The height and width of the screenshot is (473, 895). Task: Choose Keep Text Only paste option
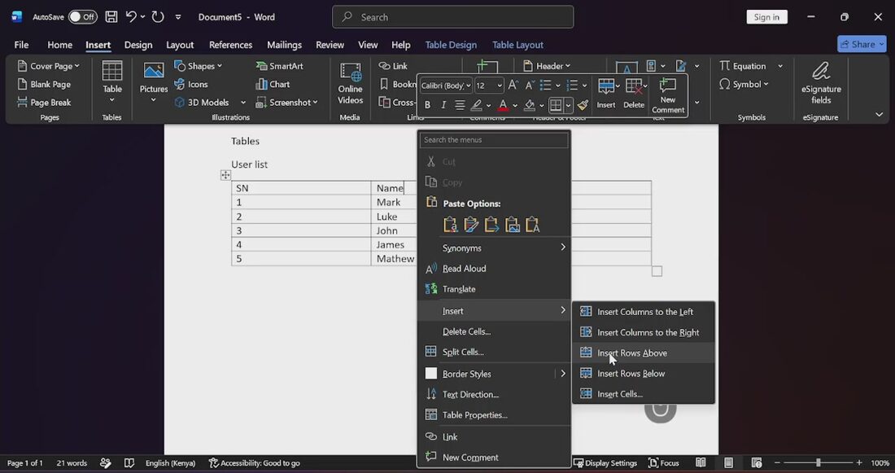533,225
